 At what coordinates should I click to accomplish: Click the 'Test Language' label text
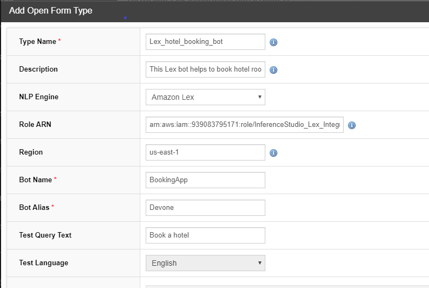point(43,263)
